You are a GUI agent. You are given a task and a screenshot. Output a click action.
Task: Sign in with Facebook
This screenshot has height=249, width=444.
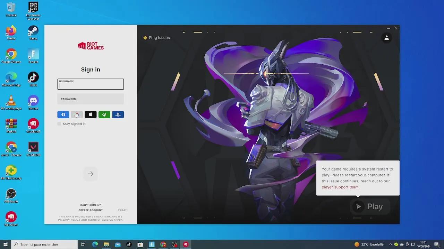pyautogui.click(x=63, y=114)
